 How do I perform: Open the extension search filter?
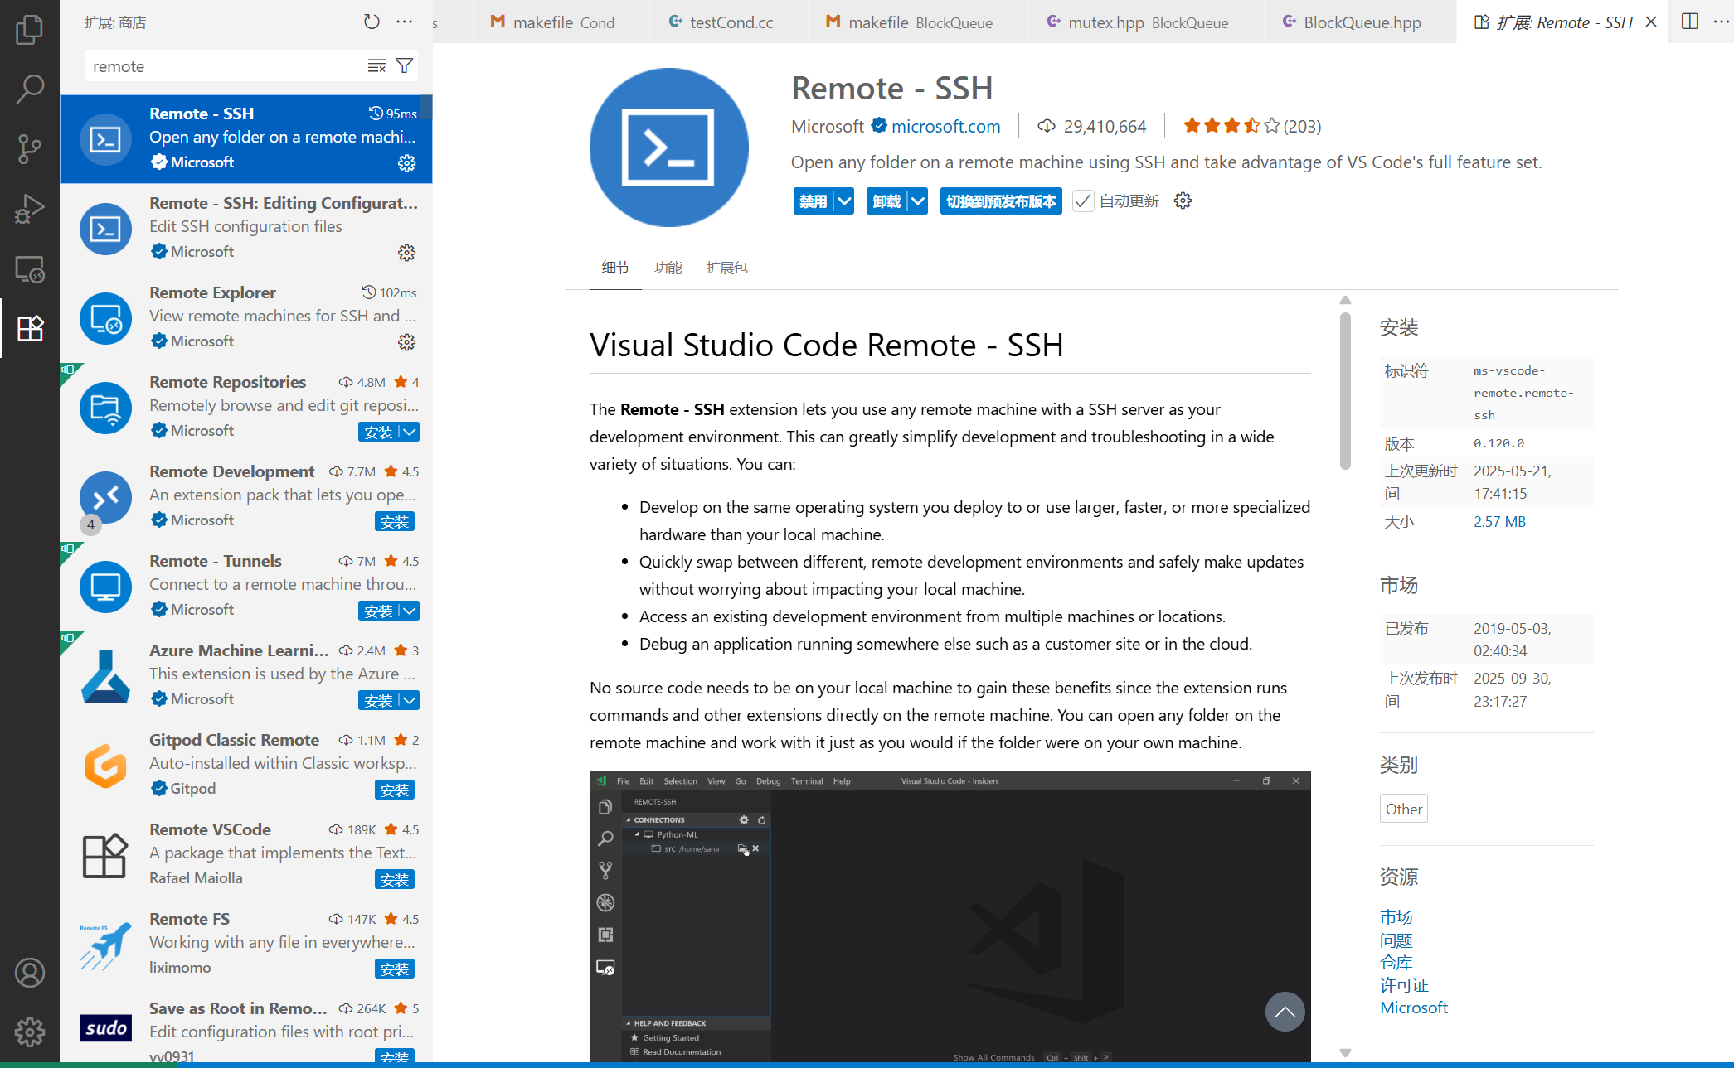coord(405,66)
